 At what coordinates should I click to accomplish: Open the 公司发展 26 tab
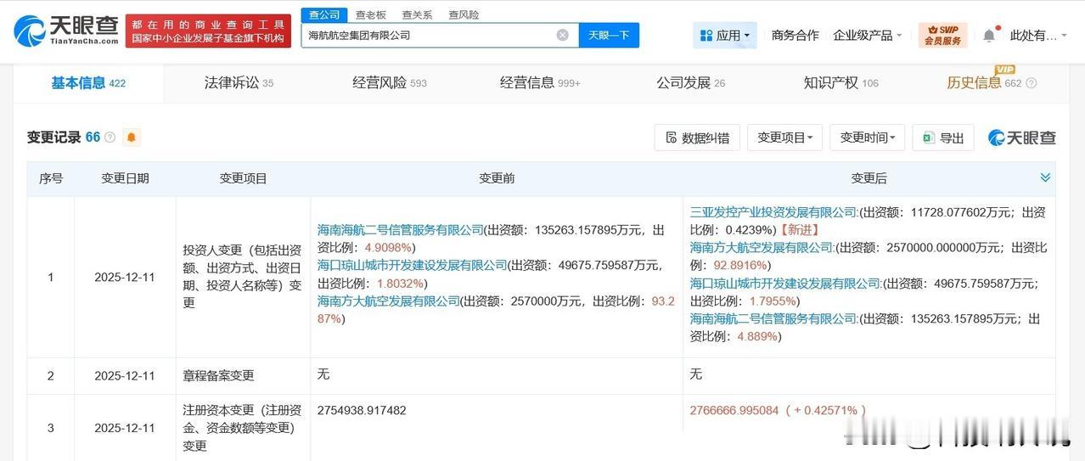(690, 83)
